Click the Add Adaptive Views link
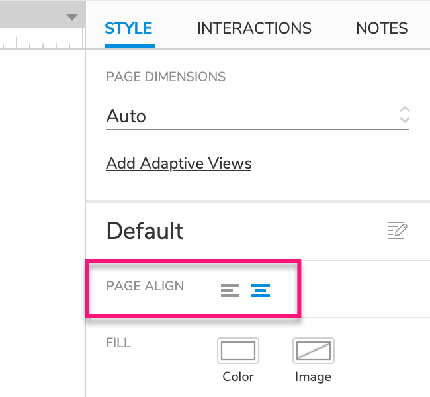The width and height of the screenshot is (430, 397). [x=179, y=163]
